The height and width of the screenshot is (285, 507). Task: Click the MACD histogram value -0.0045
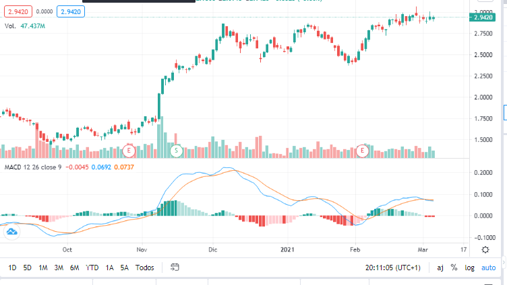coord(77,167)
